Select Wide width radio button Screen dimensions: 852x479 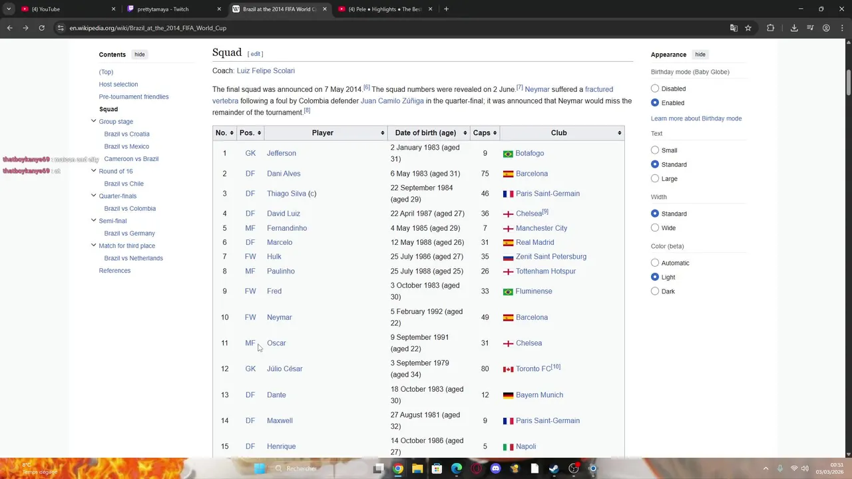pos(655,228)
